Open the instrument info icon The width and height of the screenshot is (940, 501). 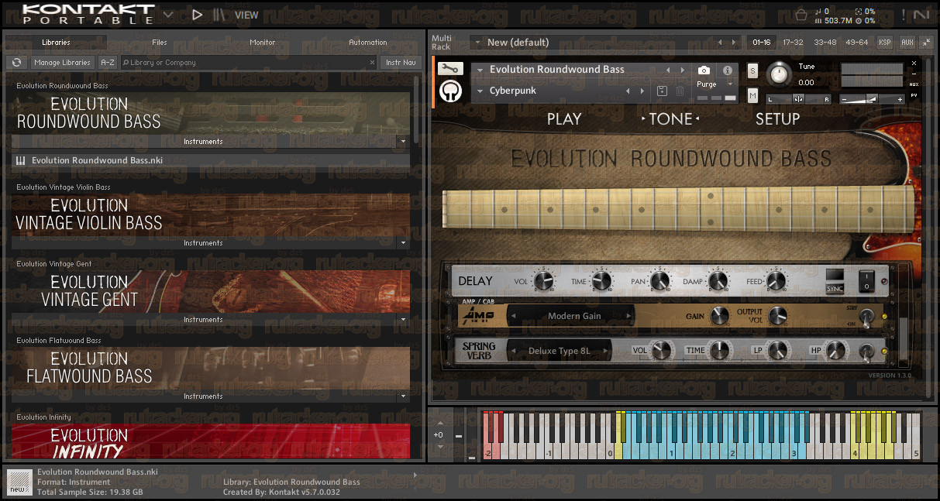point(727,70)
